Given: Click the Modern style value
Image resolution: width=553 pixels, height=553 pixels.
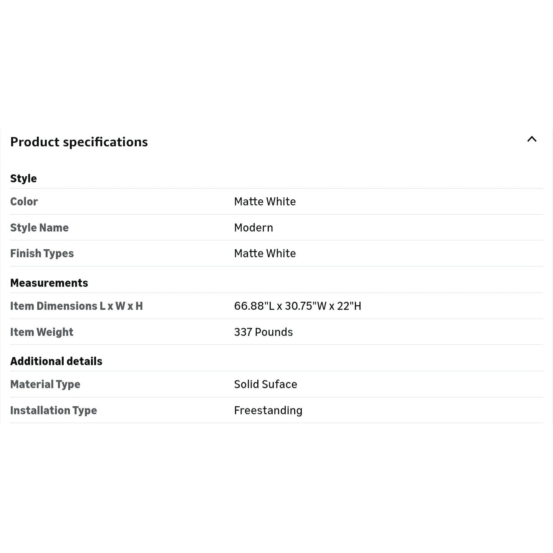Looking at the screenshot, I should pos(253,228).
